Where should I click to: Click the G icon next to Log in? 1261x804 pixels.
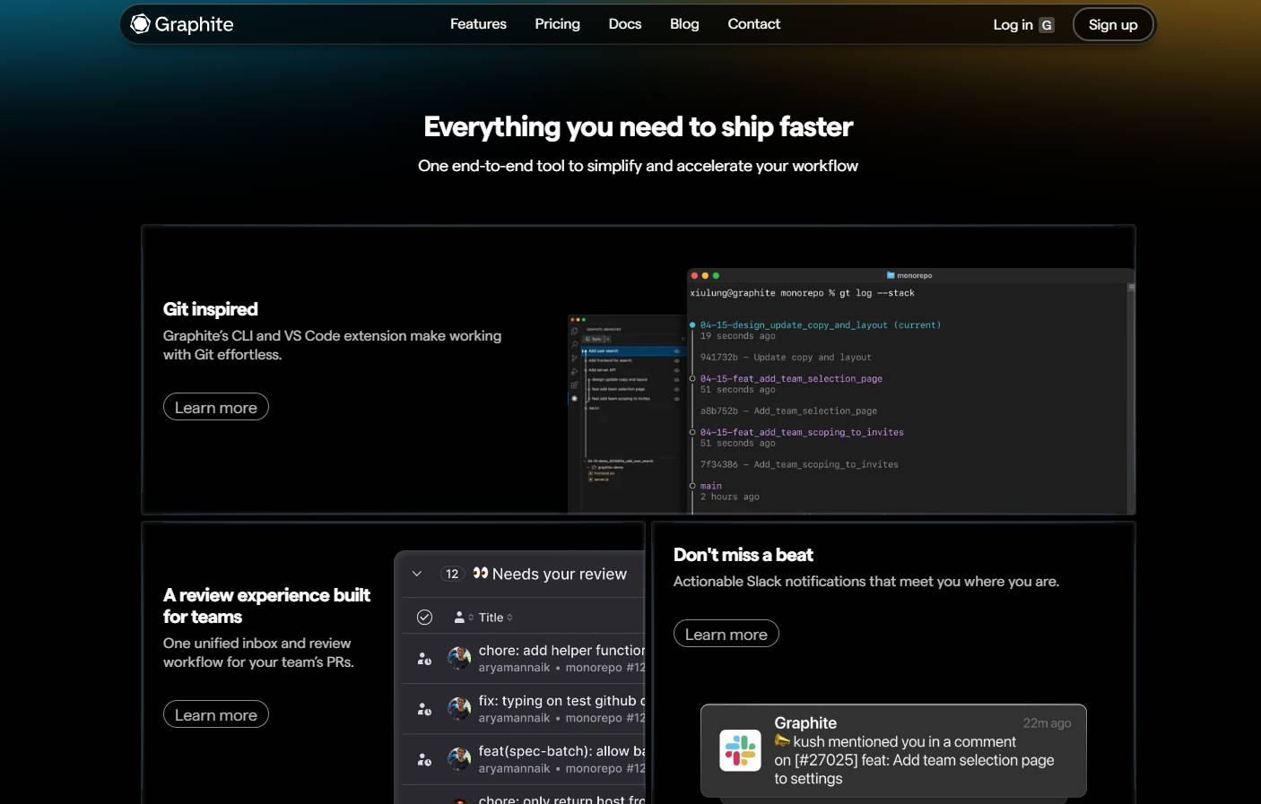[1048, 24]
